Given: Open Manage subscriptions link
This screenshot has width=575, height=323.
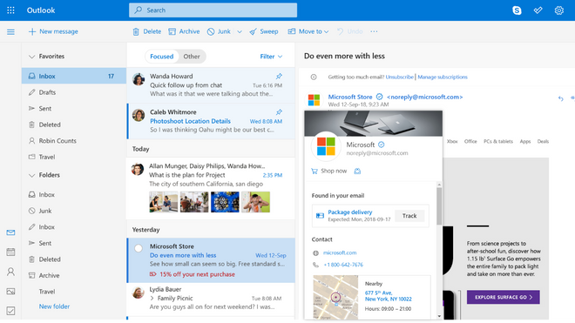Looking at the screenshot, I should coord(443,77).
